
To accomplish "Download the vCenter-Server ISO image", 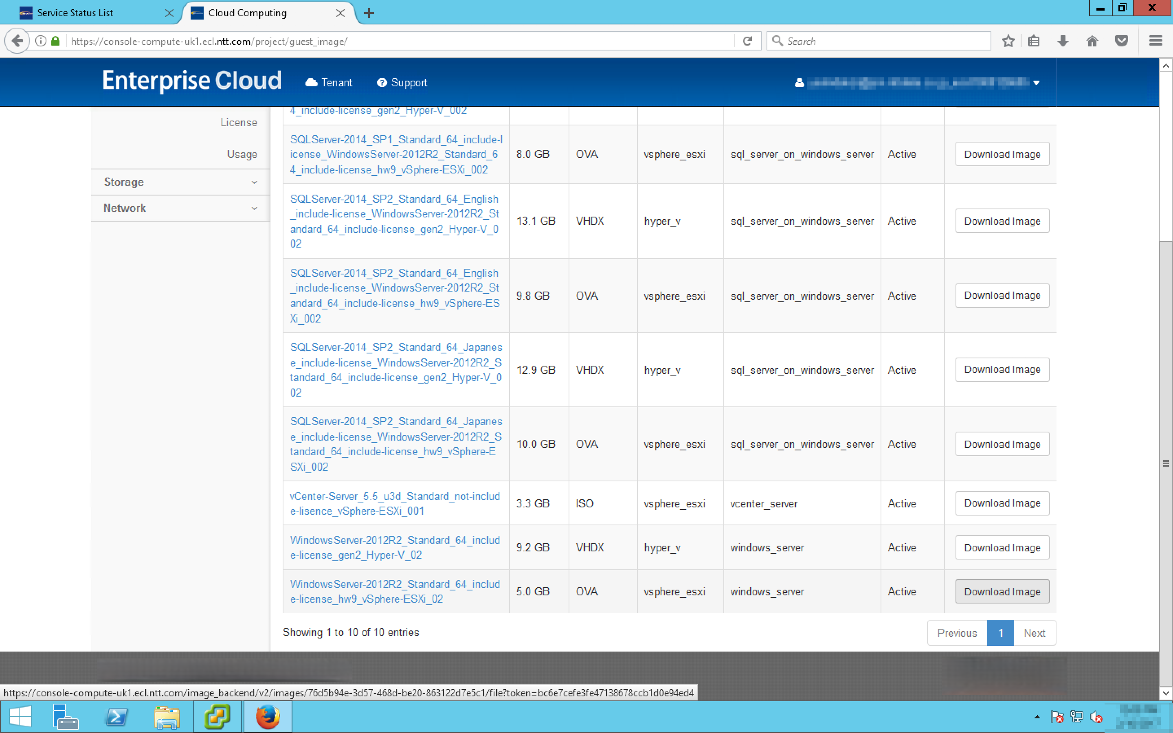I will pyautogui.click(x=1002, y=503).
